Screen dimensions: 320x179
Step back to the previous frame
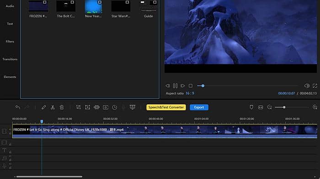click(168, 86)
